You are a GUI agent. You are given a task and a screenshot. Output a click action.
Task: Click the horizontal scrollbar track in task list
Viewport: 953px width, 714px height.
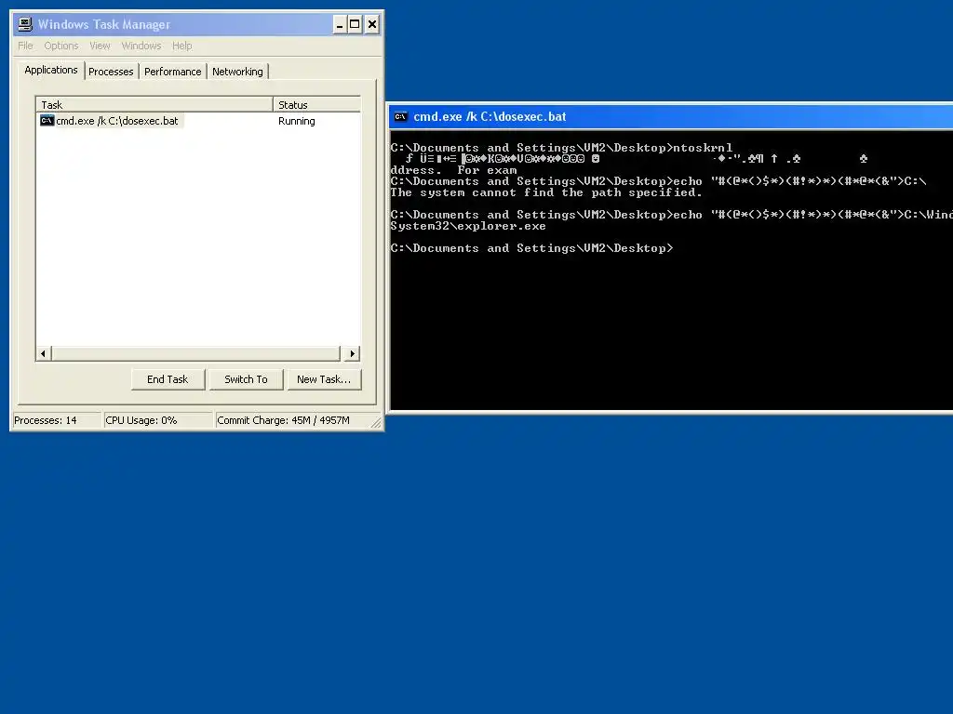point(195,353)
